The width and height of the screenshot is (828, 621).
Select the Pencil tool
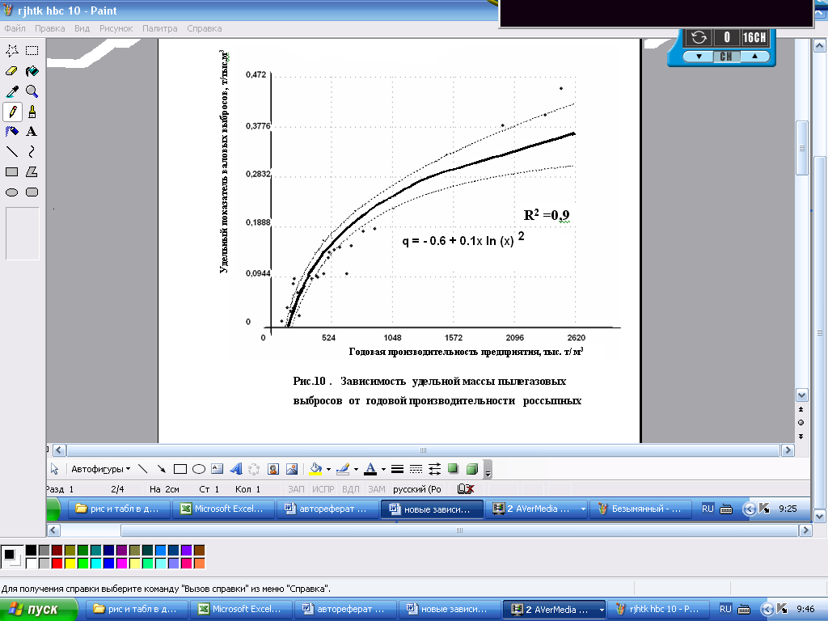pos(11,112)
